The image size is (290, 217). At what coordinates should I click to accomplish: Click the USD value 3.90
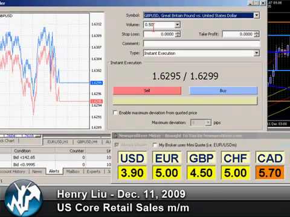point(132,173)
